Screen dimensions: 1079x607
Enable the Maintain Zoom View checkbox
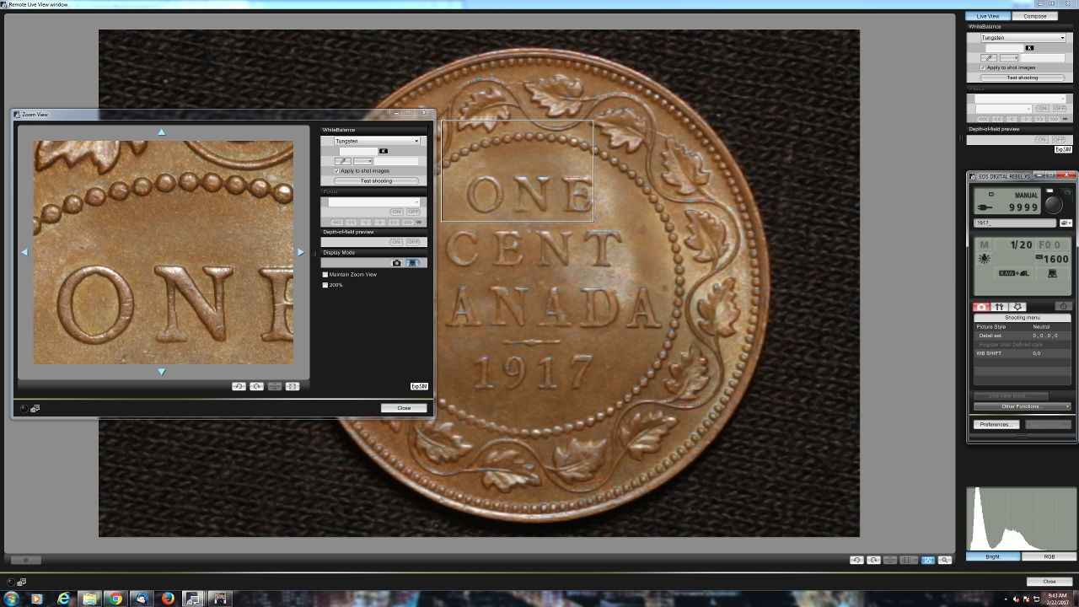(325, 275)
